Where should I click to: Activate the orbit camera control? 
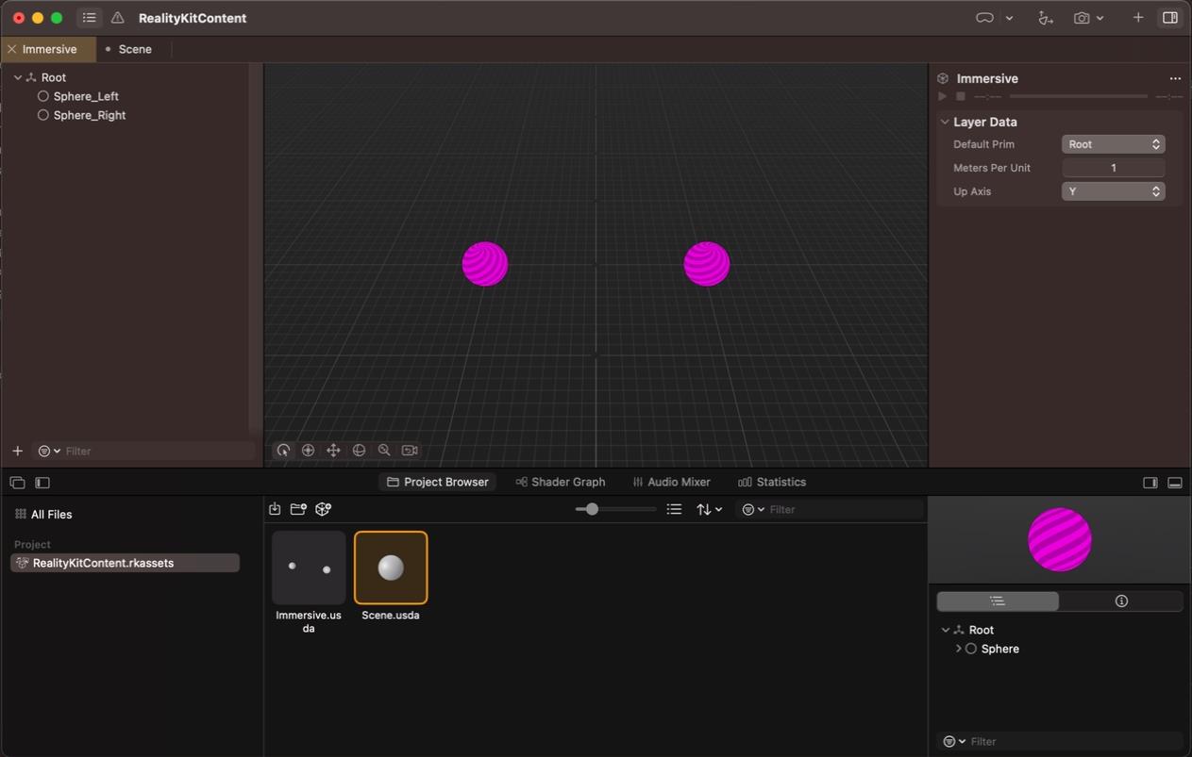[283, 450]
